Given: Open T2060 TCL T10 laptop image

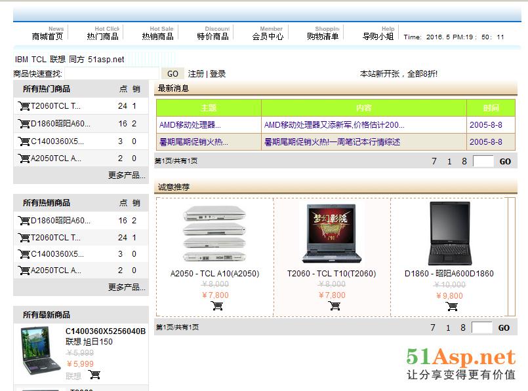Looking at the screenshot, I should click(x=332, y=233).
